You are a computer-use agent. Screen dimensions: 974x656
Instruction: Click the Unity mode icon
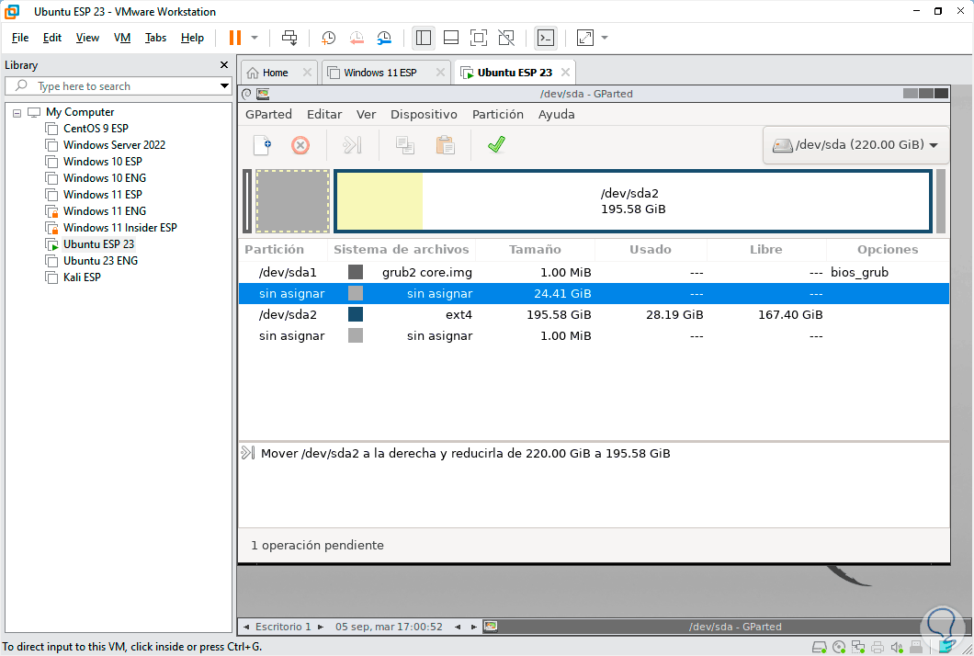[x=506, y=38]
